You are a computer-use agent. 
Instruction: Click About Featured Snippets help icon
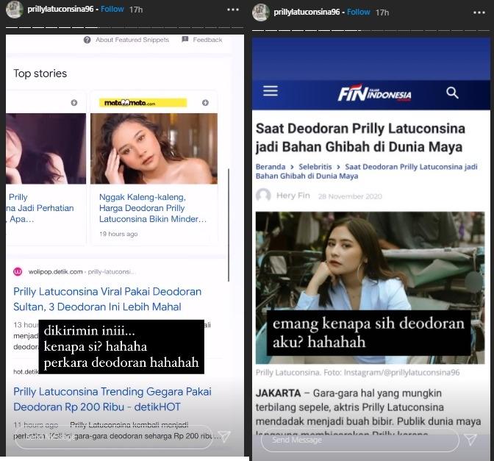point(87,40)
